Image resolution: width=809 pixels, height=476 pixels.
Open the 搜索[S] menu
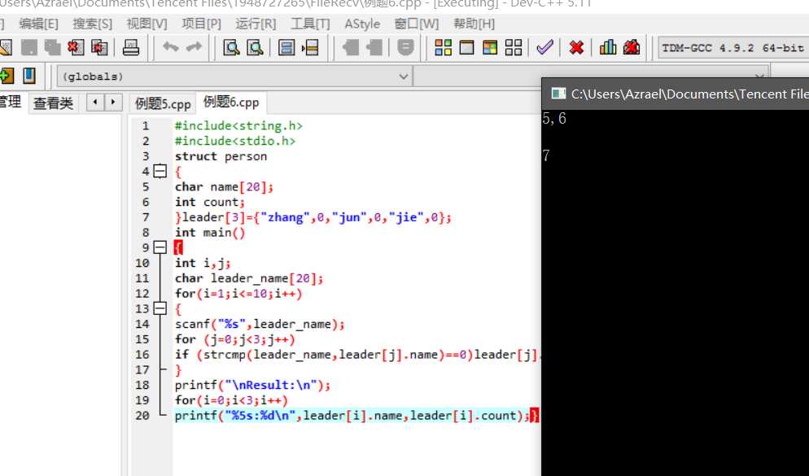(92, 24)
